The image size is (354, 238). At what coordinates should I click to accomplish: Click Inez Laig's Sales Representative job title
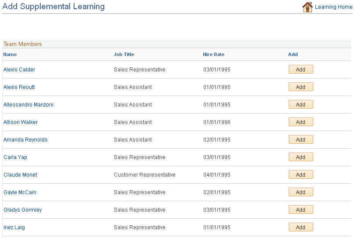click(140, 227)
